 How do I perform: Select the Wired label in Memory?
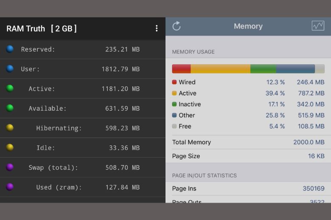pos(187,82)
